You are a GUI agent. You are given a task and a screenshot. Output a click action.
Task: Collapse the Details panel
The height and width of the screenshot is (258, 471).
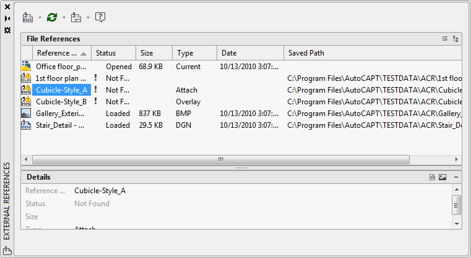[x=456, y=177]
